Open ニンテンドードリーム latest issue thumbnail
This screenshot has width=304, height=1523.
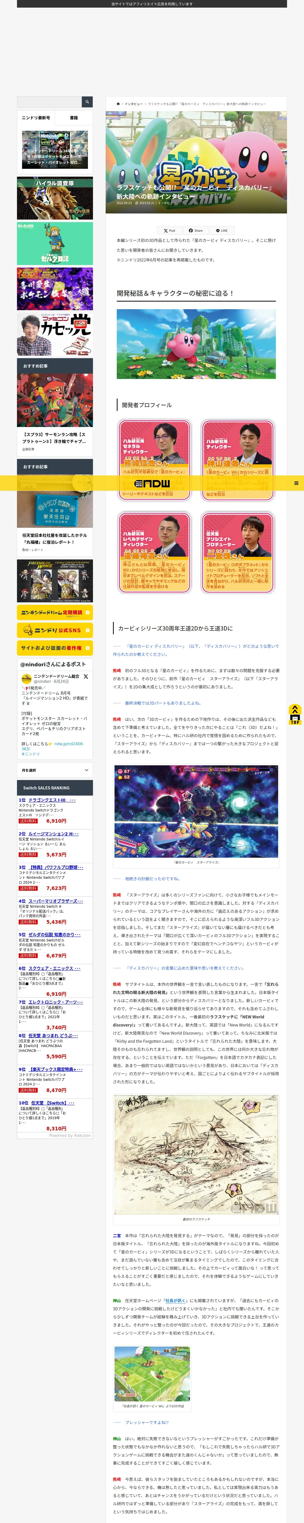point(55,150)
